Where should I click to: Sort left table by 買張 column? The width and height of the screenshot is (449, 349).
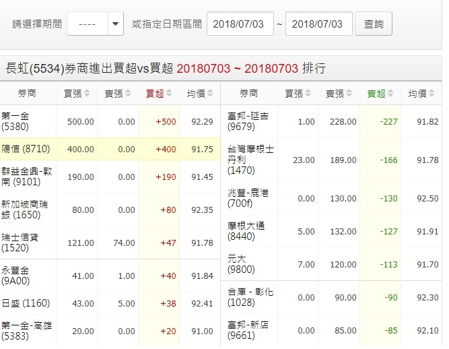[x=77, y=94]
